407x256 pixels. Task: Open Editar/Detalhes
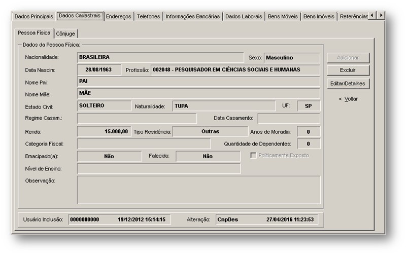click(x=348, y=84)
